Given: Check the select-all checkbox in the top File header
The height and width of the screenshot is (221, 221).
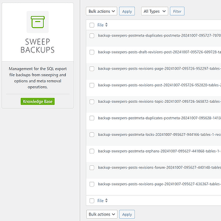Looking at the screenshot, I should [92, 25].
